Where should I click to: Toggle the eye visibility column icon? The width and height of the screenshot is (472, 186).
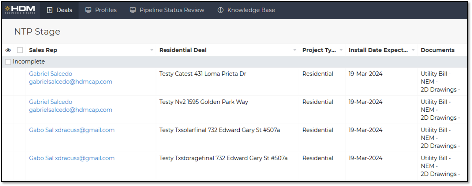(x=8, y=50)
